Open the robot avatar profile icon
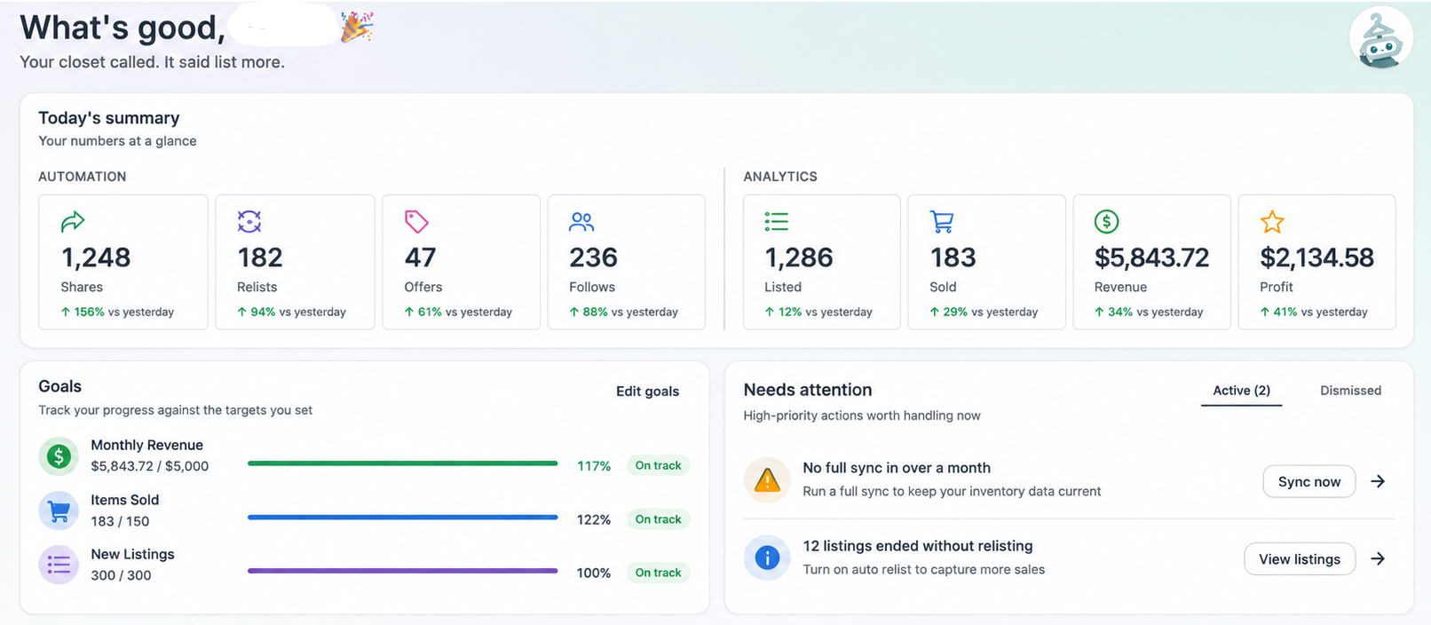 pyautogui.click(x=1381, y=38)
